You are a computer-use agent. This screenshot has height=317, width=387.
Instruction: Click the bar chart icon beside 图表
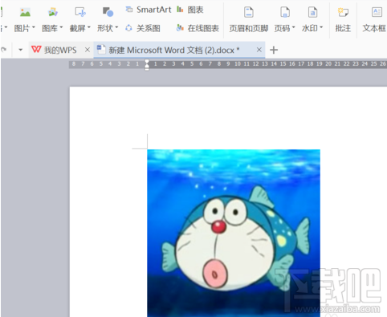tap(180, 10)
